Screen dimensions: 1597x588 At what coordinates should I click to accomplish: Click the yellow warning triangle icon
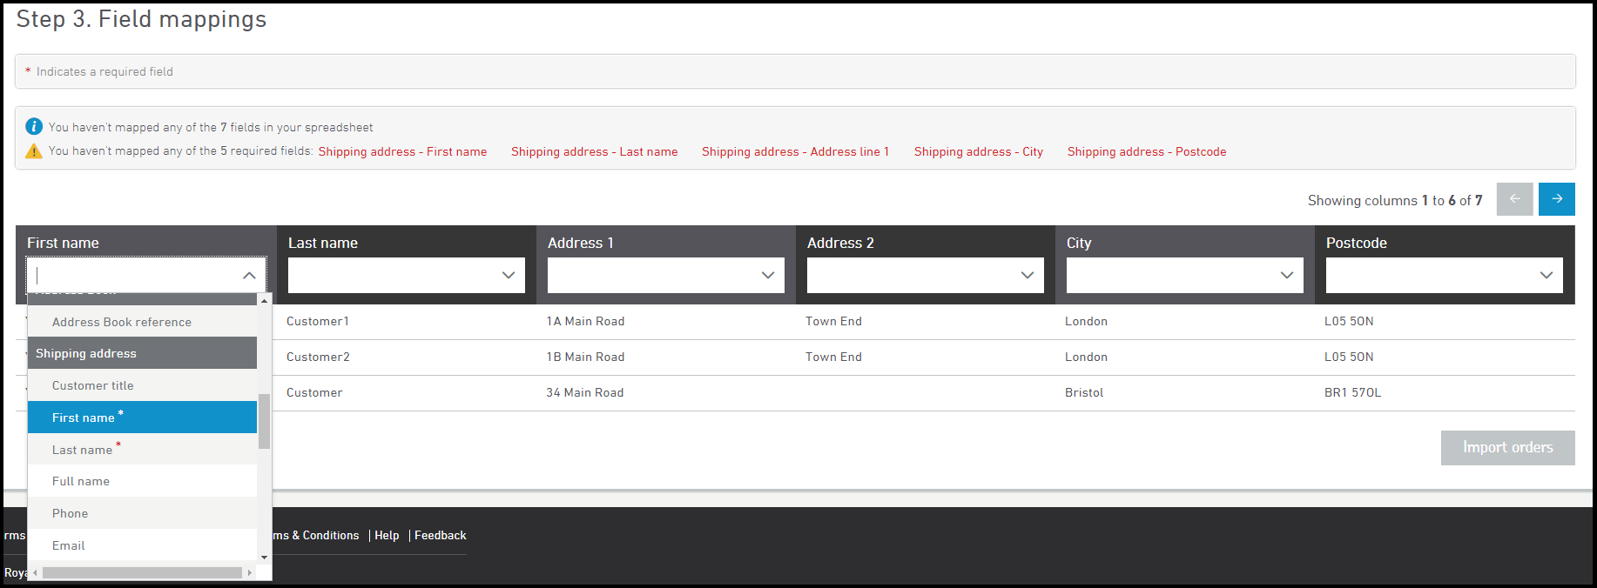[34, 151]
